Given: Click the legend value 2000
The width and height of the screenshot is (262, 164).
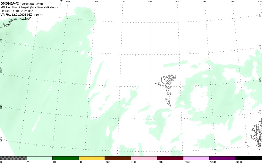Looking at the screenshot, I should pyautogui.click(x=212, y=162).
